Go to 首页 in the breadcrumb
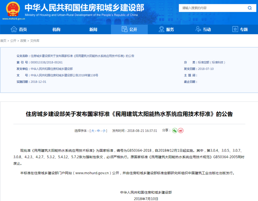Screen dimensions: 258x201 (x=3, y=40)
